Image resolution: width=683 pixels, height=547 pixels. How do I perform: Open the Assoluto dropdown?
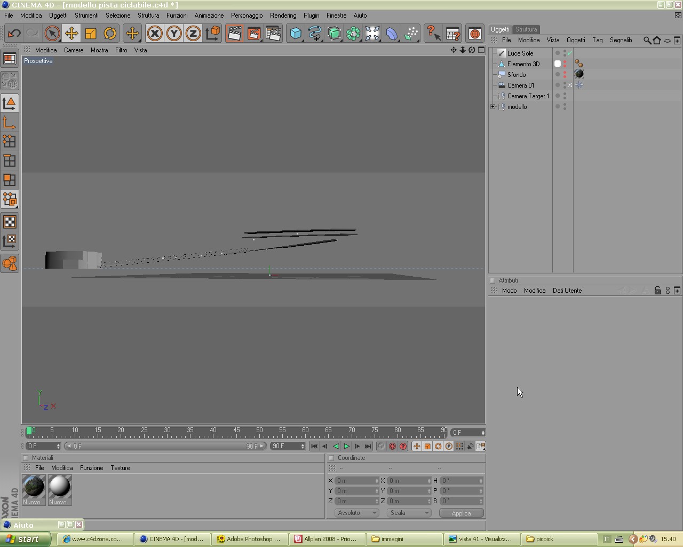click(x=356, y=513)
